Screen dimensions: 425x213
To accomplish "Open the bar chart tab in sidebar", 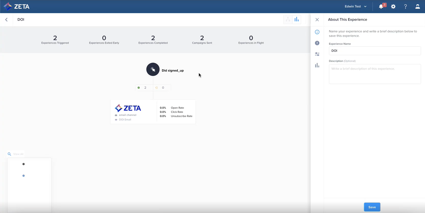I will 317,65.
